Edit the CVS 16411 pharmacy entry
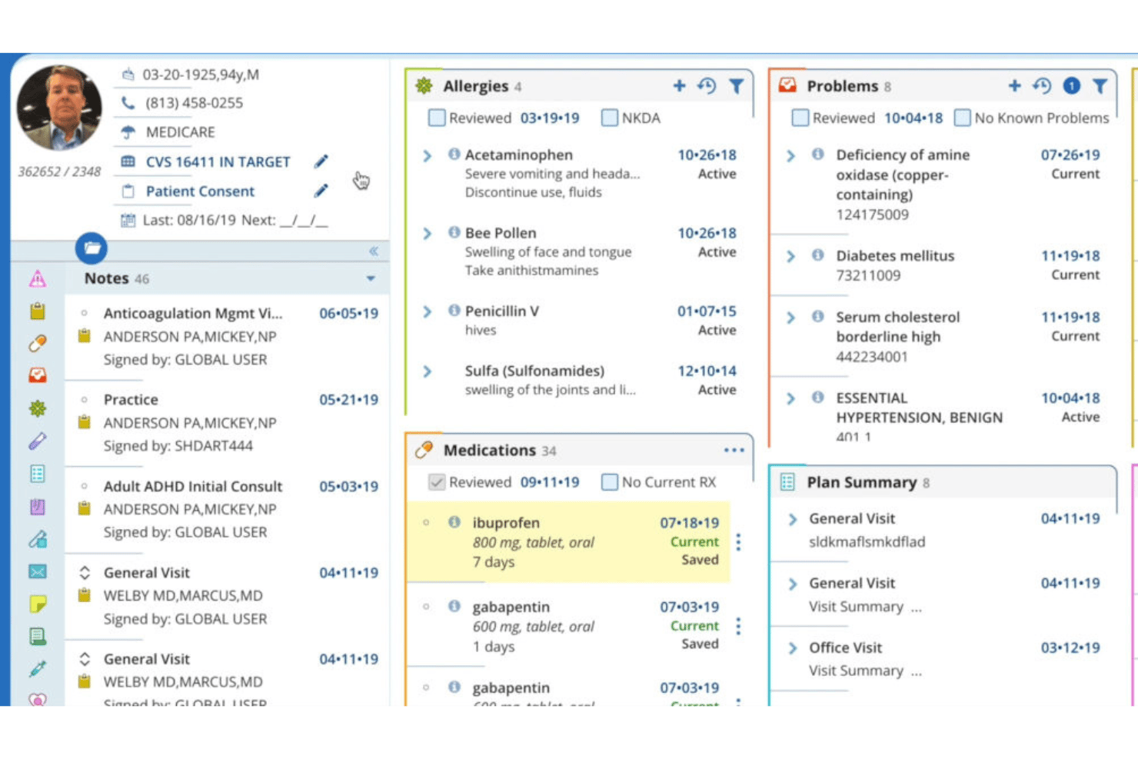The width and height of the screenshot is (1138, 759). coord(321,161)
